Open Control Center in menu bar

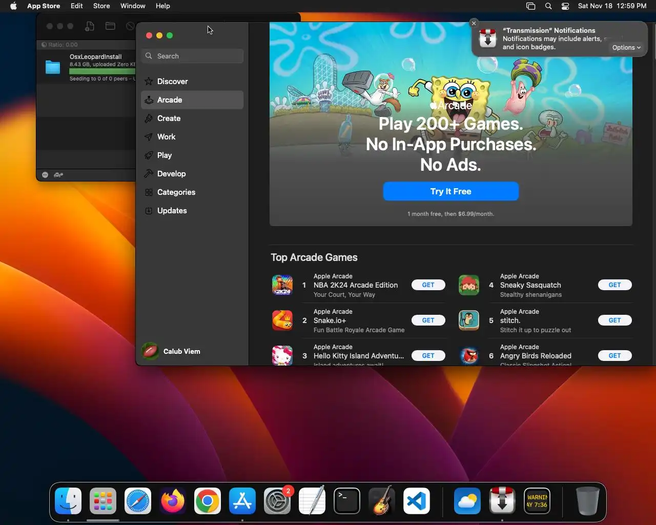tap(565, 6)
